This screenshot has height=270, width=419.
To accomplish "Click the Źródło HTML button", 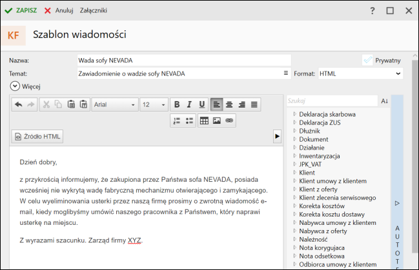I will (37, 137).
